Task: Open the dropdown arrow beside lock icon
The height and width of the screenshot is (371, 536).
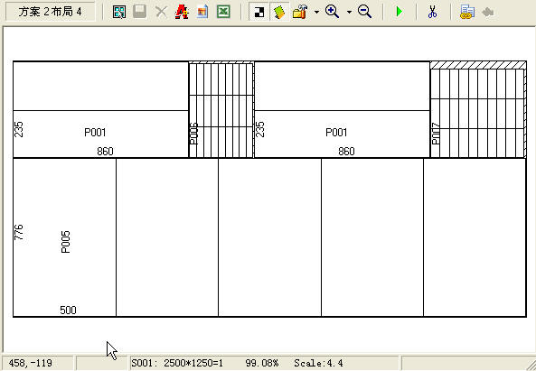Action: (x=316, y=13)
